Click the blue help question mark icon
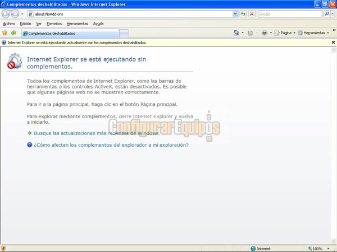Viewport: 337px width, 252px height. click(x=29, y=144)
